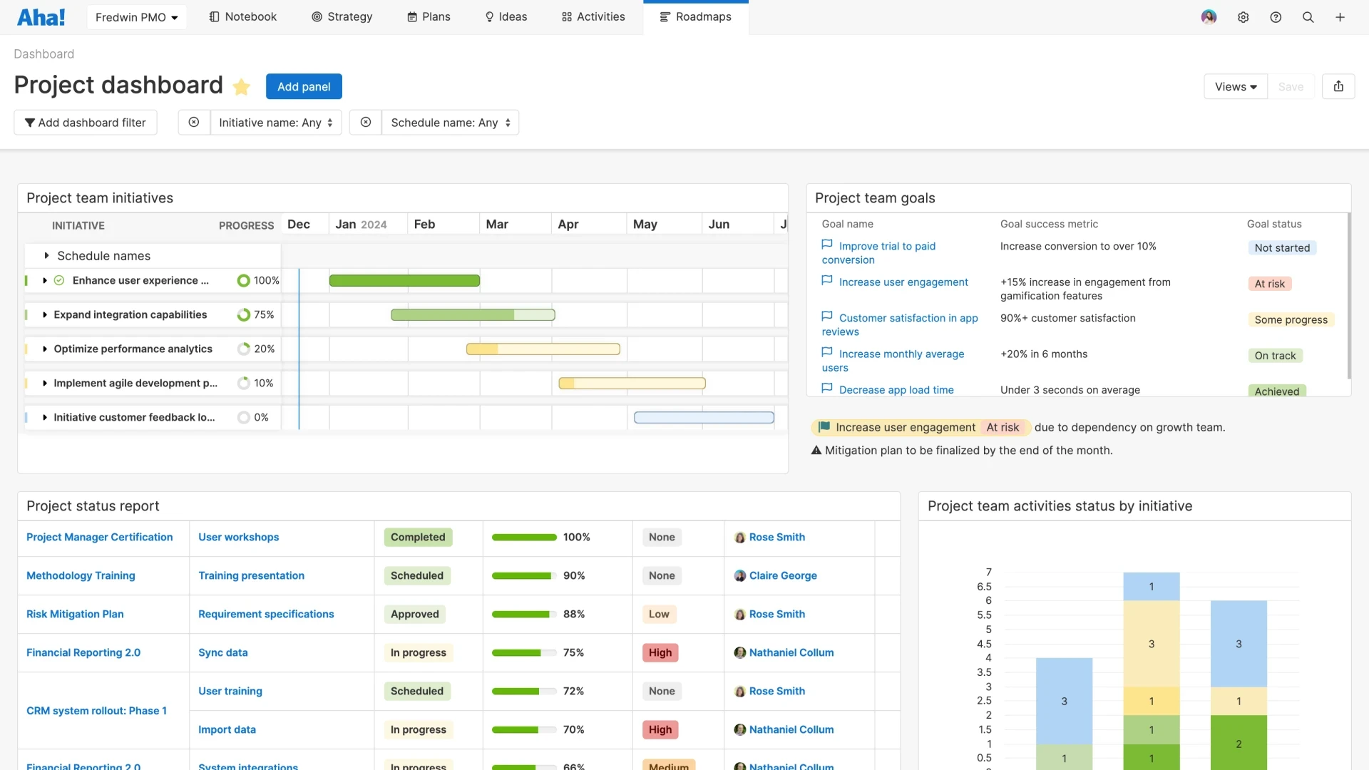
Task: Click the Aha! logo
Action: coord(41,16)
